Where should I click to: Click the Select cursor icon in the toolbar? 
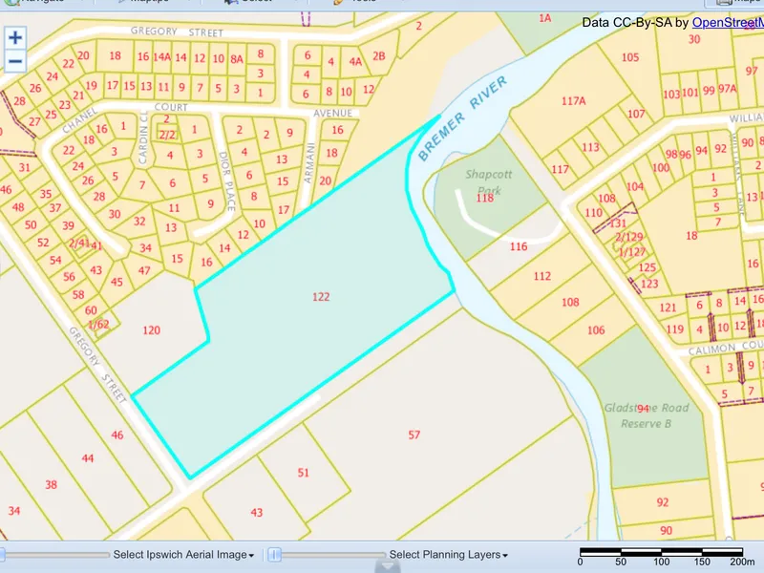(229, 3)
